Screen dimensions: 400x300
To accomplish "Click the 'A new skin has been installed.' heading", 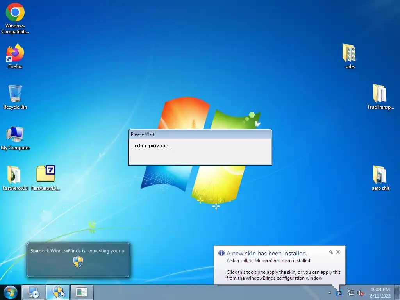I will pyautogui.click(x=267, y=253).
